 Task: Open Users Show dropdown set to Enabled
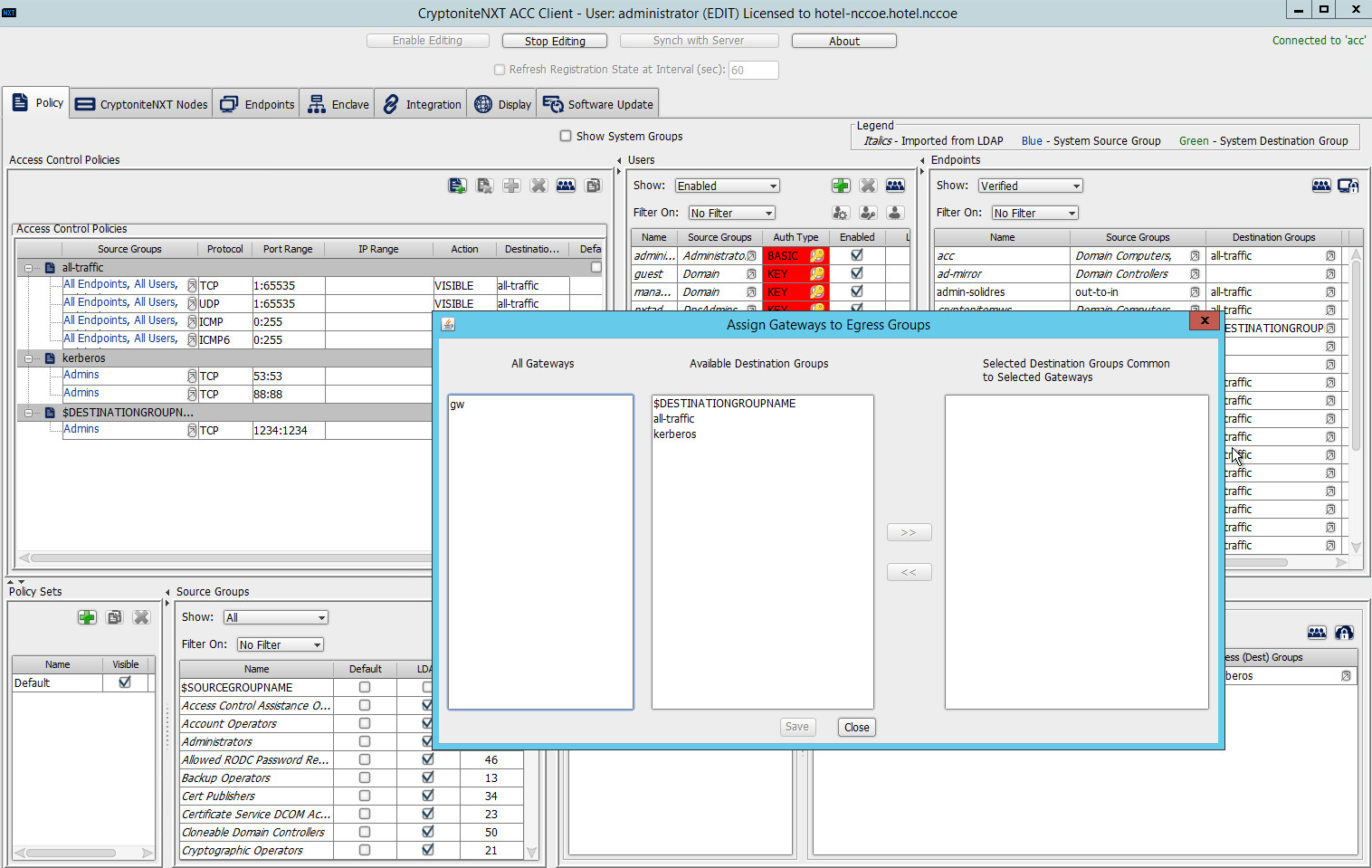728,186
